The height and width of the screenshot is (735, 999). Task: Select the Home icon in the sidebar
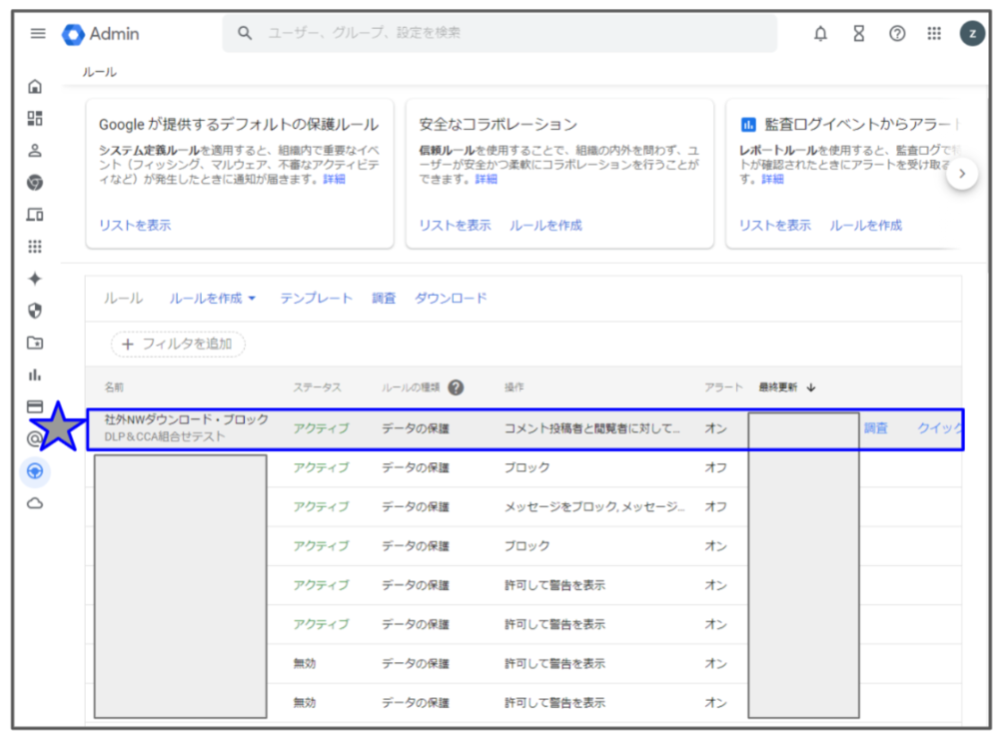[x=37, y=86]
